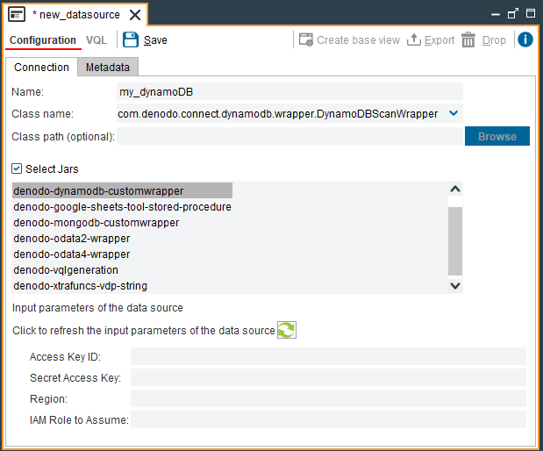Open the Connection tab
Image resolution: width=543 pixels, height=451 pixels.
tap(41, 68)
